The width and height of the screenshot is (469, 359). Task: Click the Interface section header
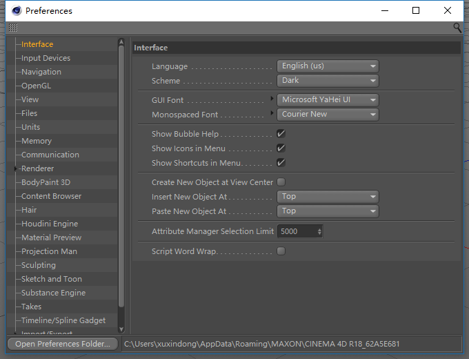(297, 48)
